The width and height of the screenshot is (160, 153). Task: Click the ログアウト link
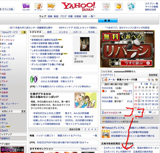(108, 75)
